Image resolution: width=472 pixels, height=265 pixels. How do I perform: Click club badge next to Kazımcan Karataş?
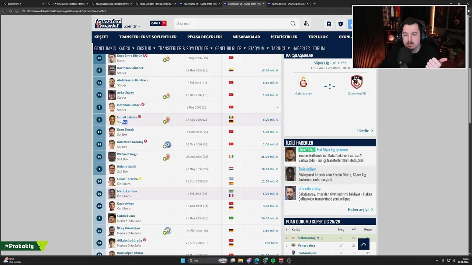point(167,145)
